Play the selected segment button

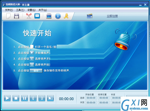(x=50, y=98)
